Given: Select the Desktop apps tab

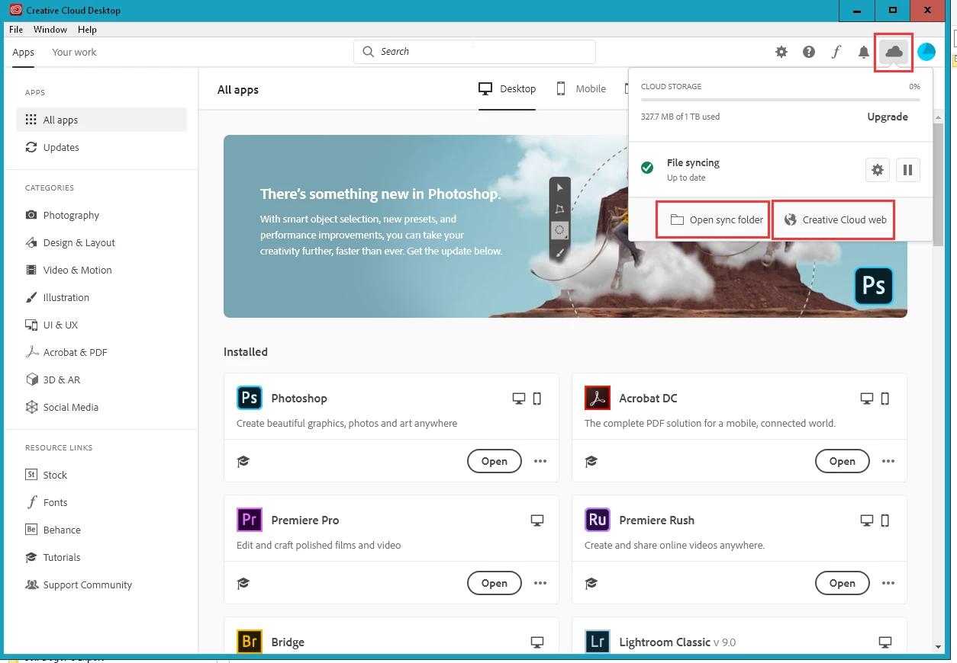Looking at the screenshot, I should pyautogui.click(x=507, y=89).
